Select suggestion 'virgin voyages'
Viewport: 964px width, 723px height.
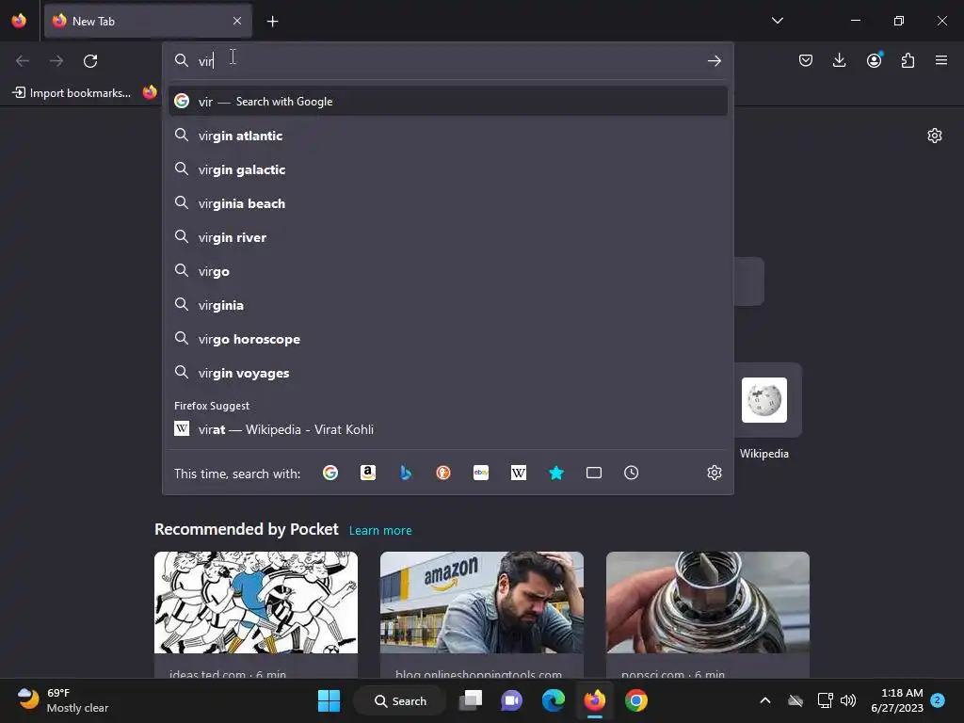pyautogui.click(x=447, y=373)
